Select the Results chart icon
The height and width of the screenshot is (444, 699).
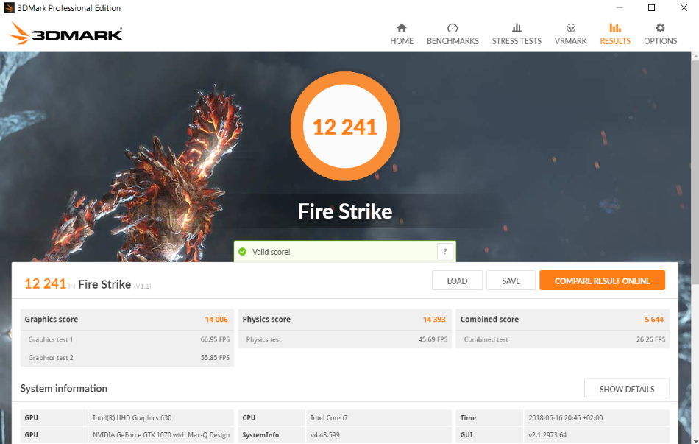[x=615, y=28]
